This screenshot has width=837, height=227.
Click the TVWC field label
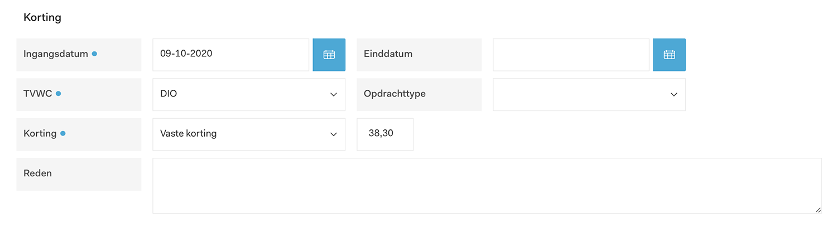37,94
